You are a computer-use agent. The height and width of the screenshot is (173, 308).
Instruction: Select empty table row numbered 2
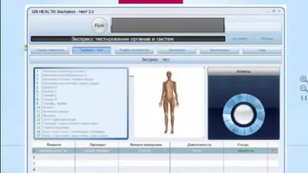[x=155, y=157]
